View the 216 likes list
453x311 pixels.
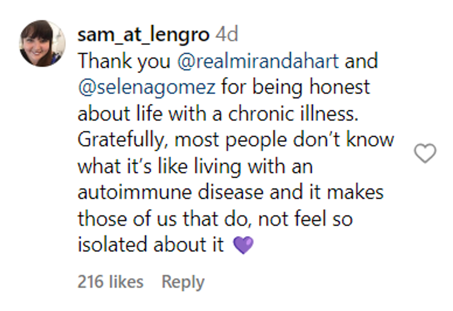click(x=110, y=282)
